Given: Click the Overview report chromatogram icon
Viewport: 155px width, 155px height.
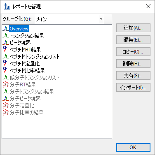Looking at the screenshot, I should click(x=6, y=29).
